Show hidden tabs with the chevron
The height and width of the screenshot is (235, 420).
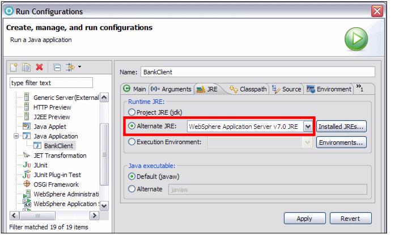click(359, 87)
